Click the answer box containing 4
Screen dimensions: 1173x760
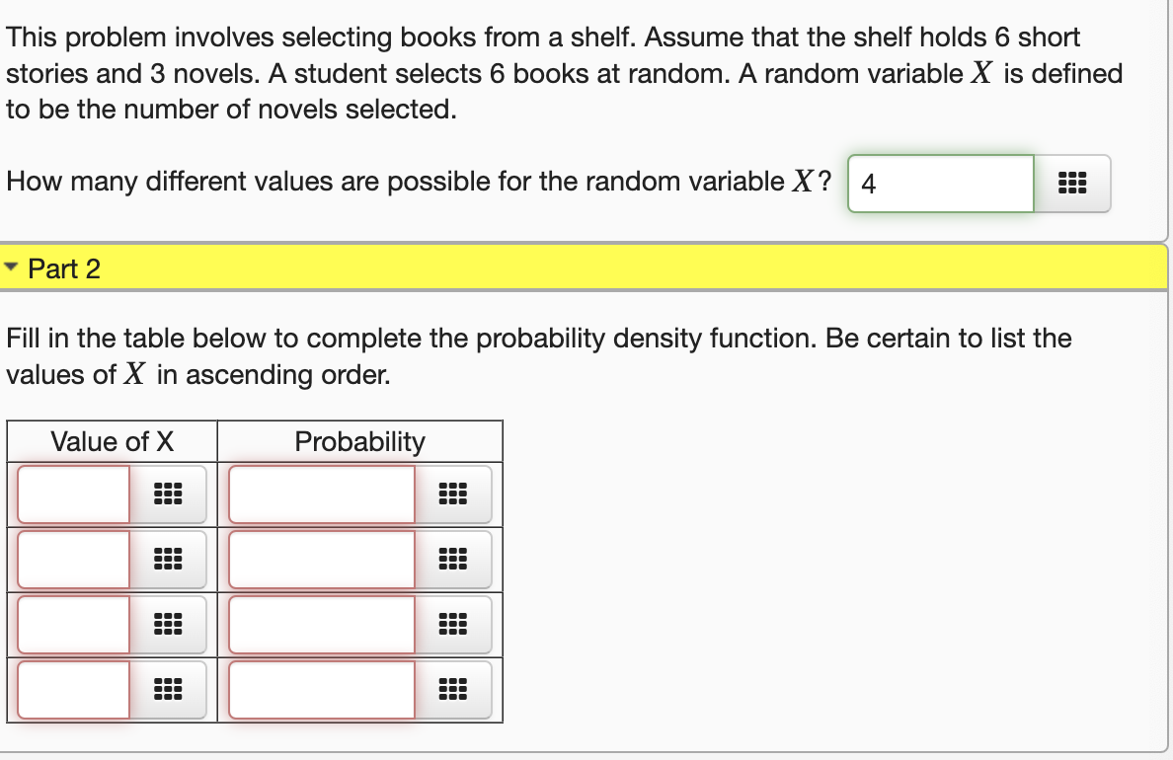tap(938, 183)
